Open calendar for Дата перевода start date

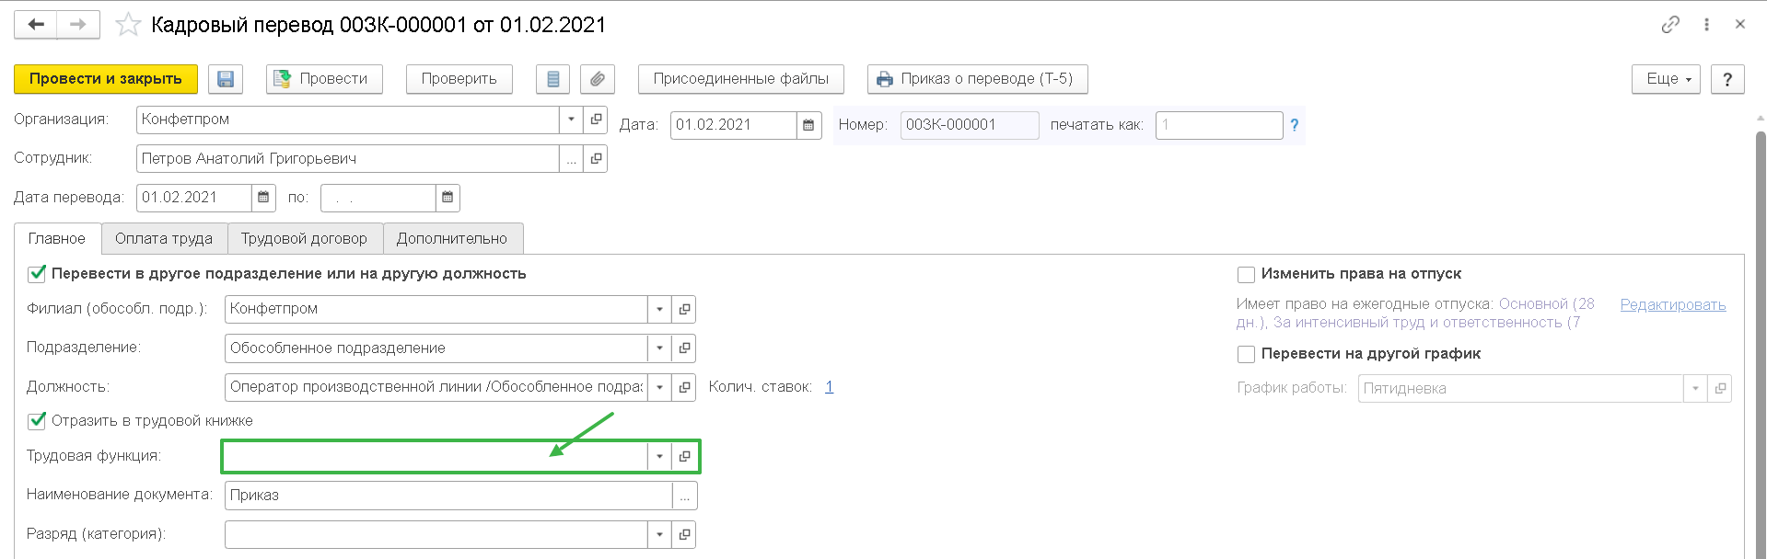click(x=263, y=198)
